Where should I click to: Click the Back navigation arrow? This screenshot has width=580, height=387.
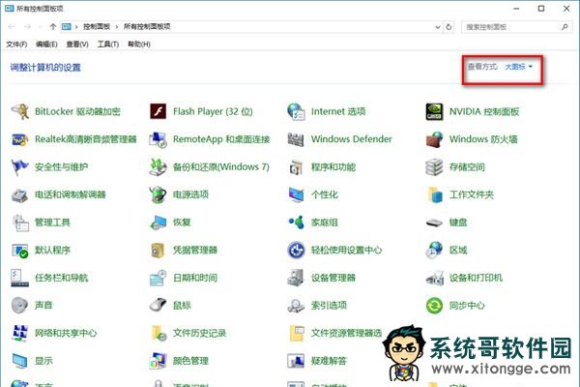tap(11, 27)
